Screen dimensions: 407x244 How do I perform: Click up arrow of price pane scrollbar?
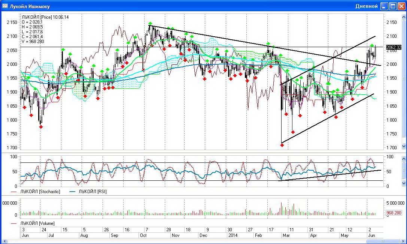click(x=404, y=17)
